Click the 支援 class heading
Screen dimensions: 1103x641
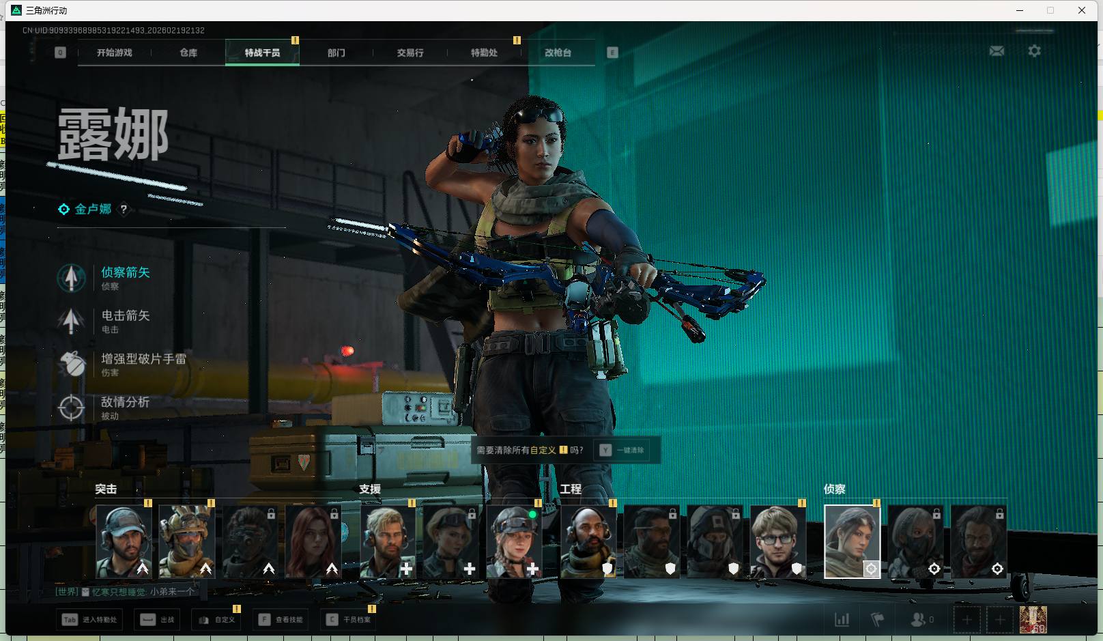pyautogui.click(x=370, y=489)
